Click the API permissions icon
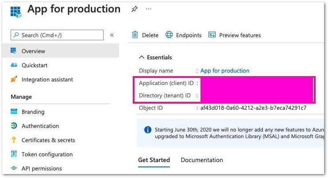 [x=14, y=168]
